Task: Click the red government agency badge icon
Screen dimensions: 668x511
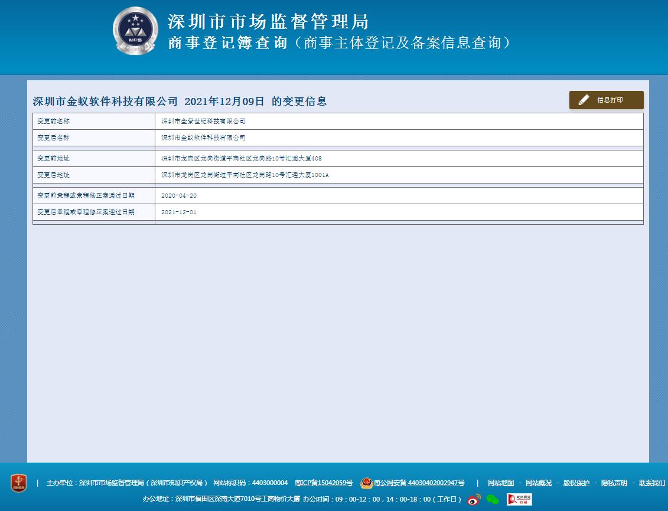Action: pos(19,483)
